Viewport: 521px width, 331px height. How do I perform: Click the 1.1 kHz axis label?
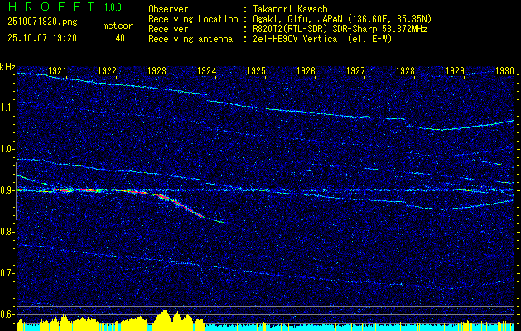coord(7,108)
